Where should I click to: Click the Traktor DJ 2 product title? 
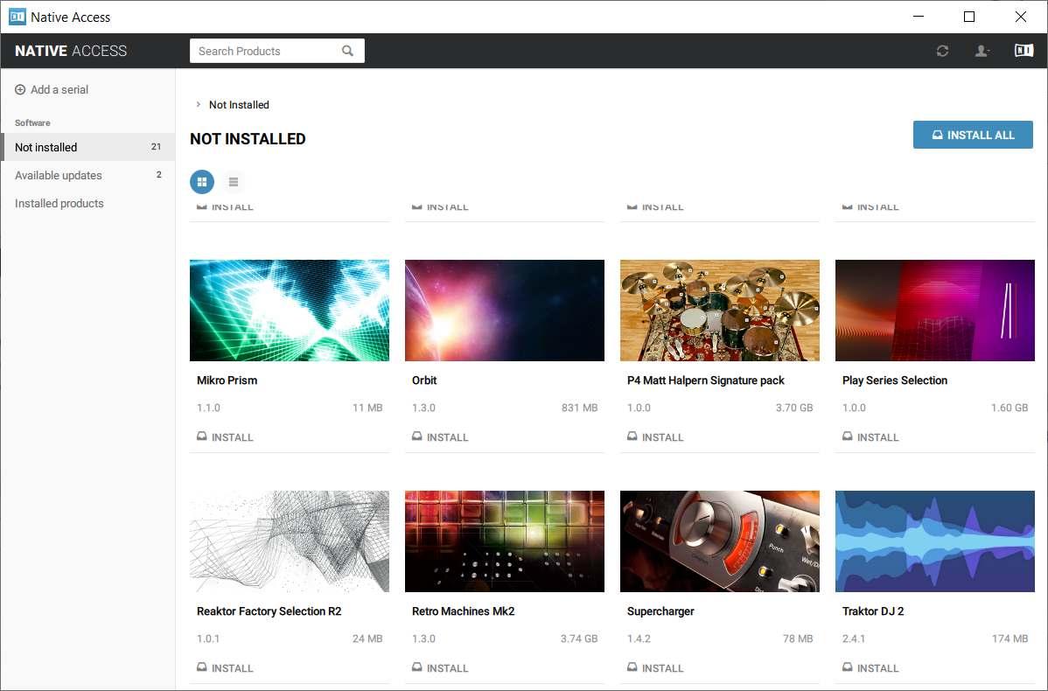(873, 611)
